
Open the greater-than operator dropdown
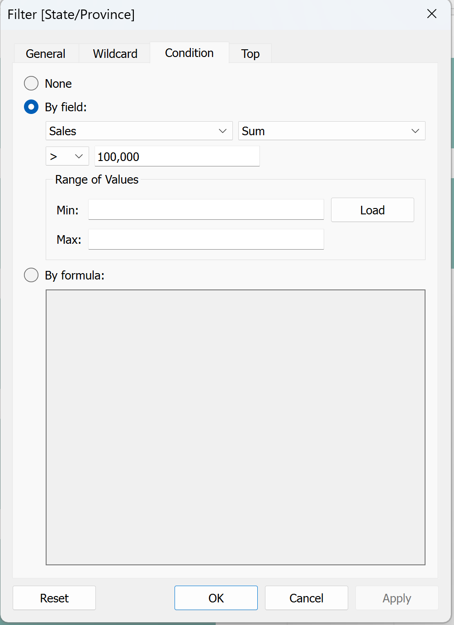tap(67, 156)
